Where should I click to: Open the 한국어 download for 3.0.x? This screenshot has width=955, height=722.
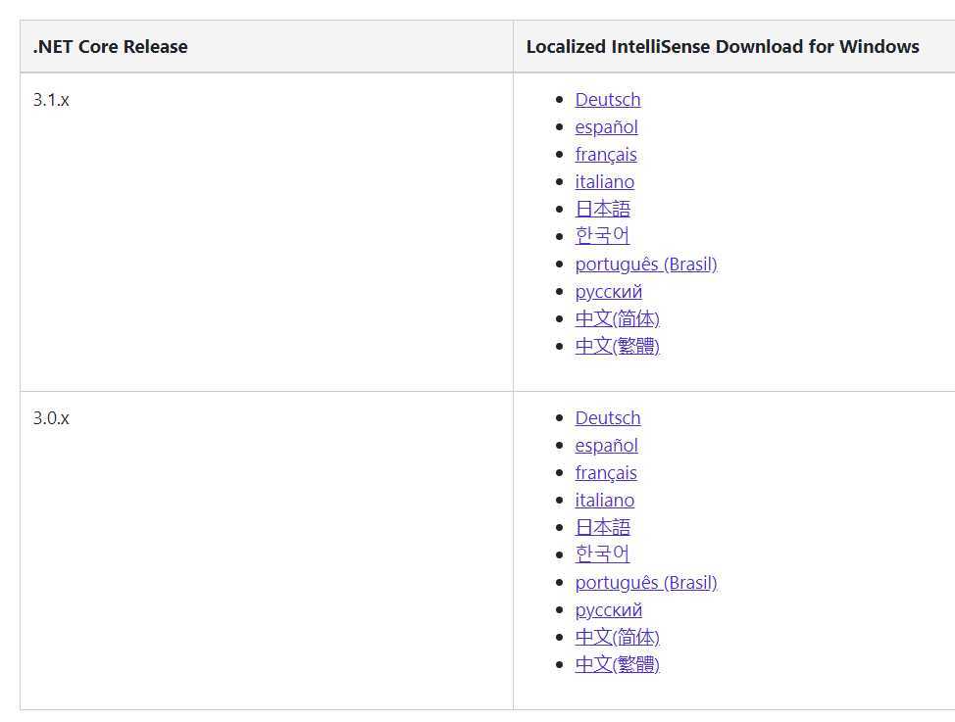tap(602, 554)
